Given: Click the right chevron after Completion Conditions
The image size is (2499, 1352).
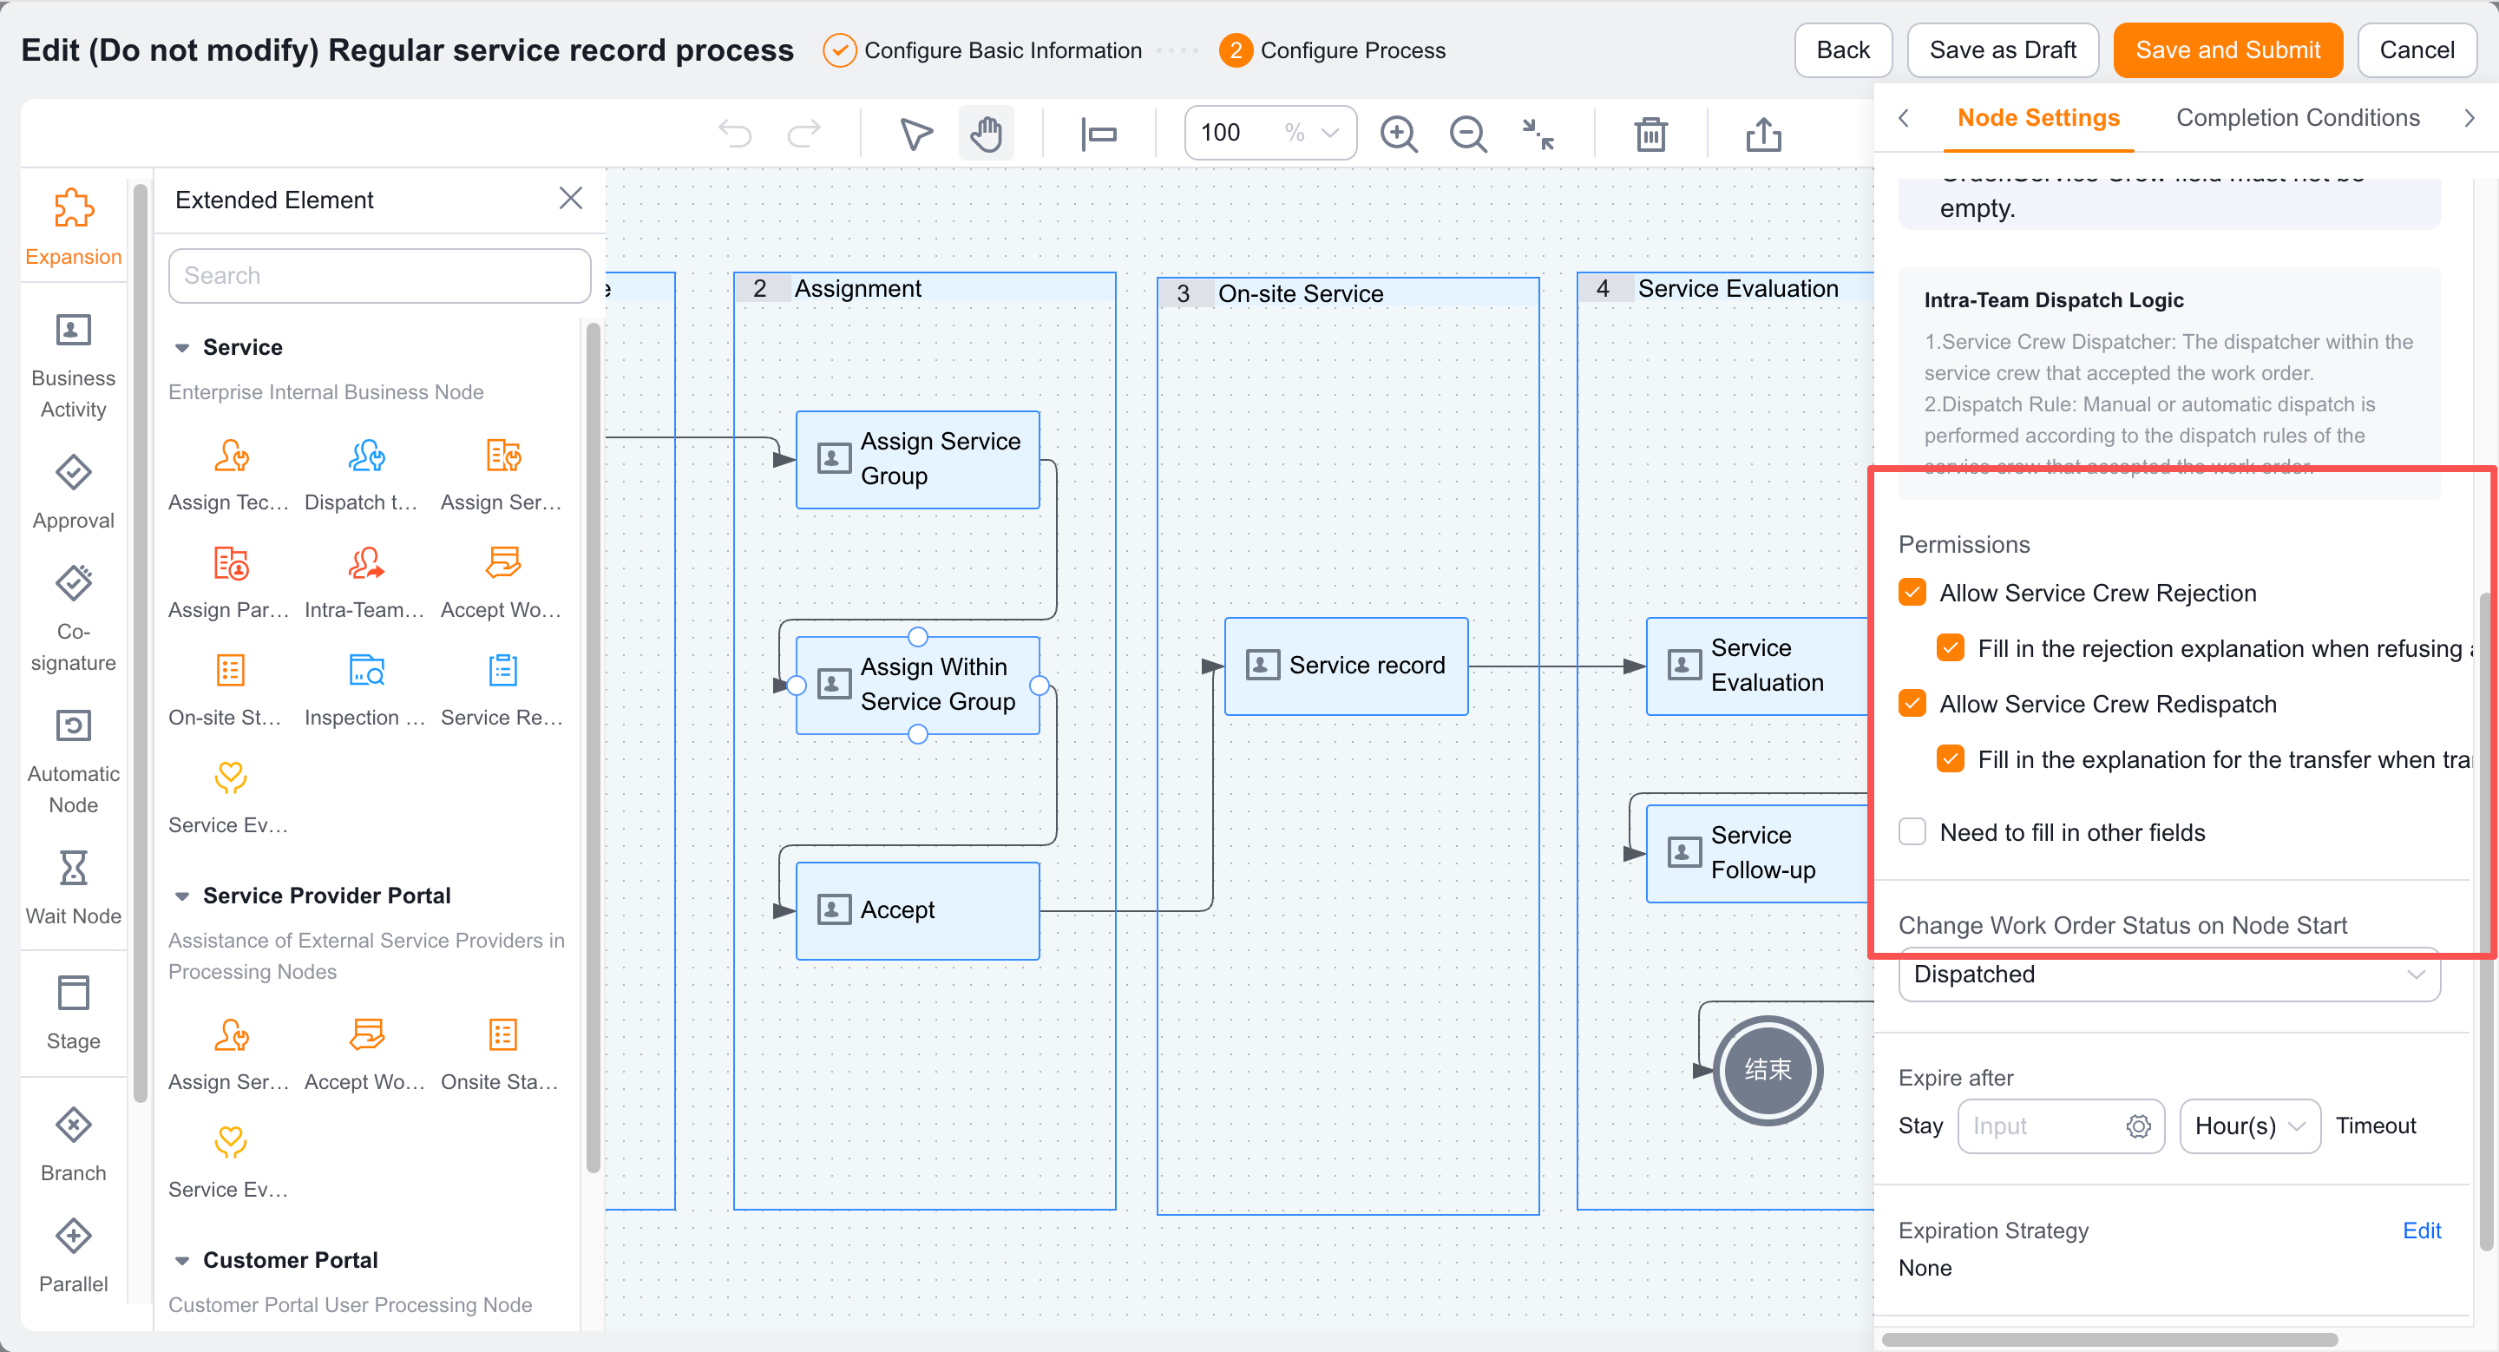Looking at the screenshot, I should pyautogui.click(x=2469, y=117).
